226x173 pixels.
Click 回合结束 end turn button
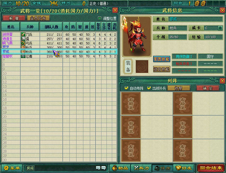point(211,168)
